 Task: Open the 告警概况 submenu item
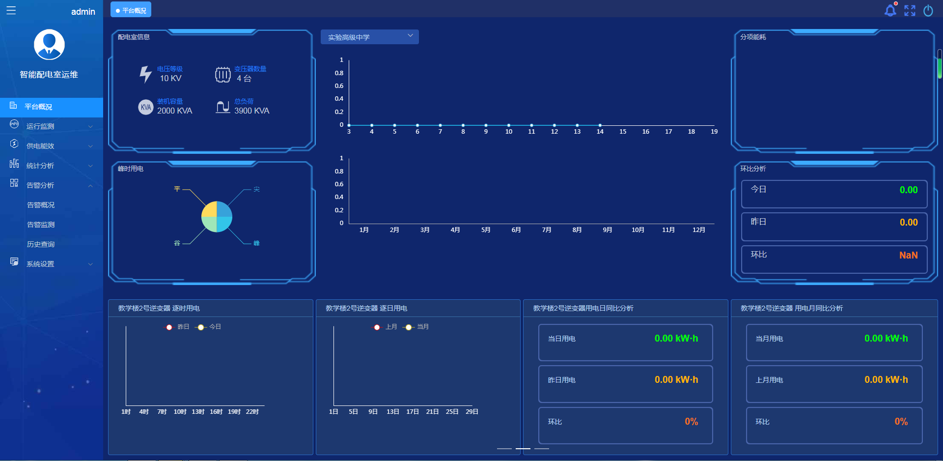pyautogui.click(x=41, y=205)
